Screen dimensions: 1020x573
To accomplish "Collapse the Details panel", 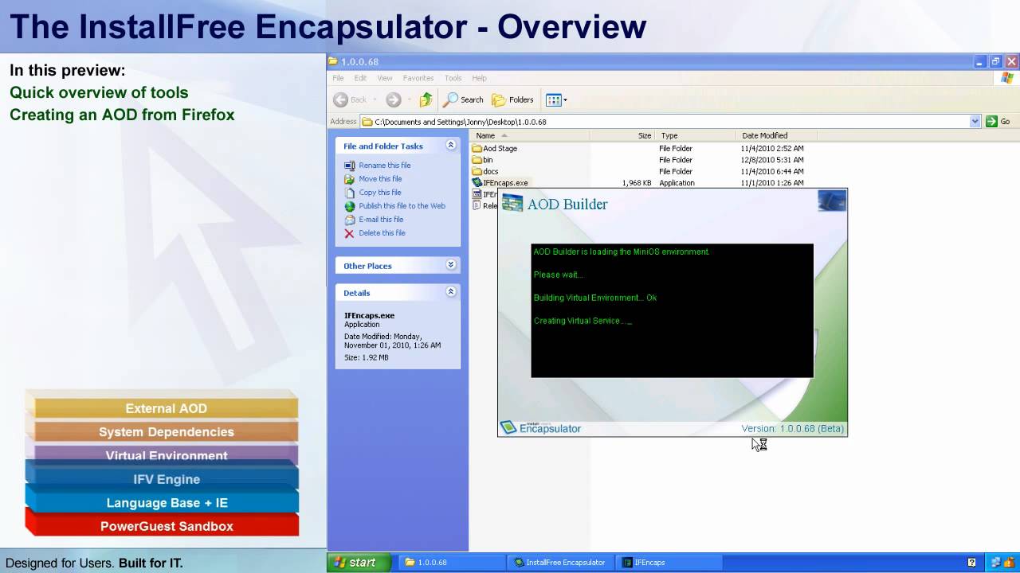I will [450, 292].
